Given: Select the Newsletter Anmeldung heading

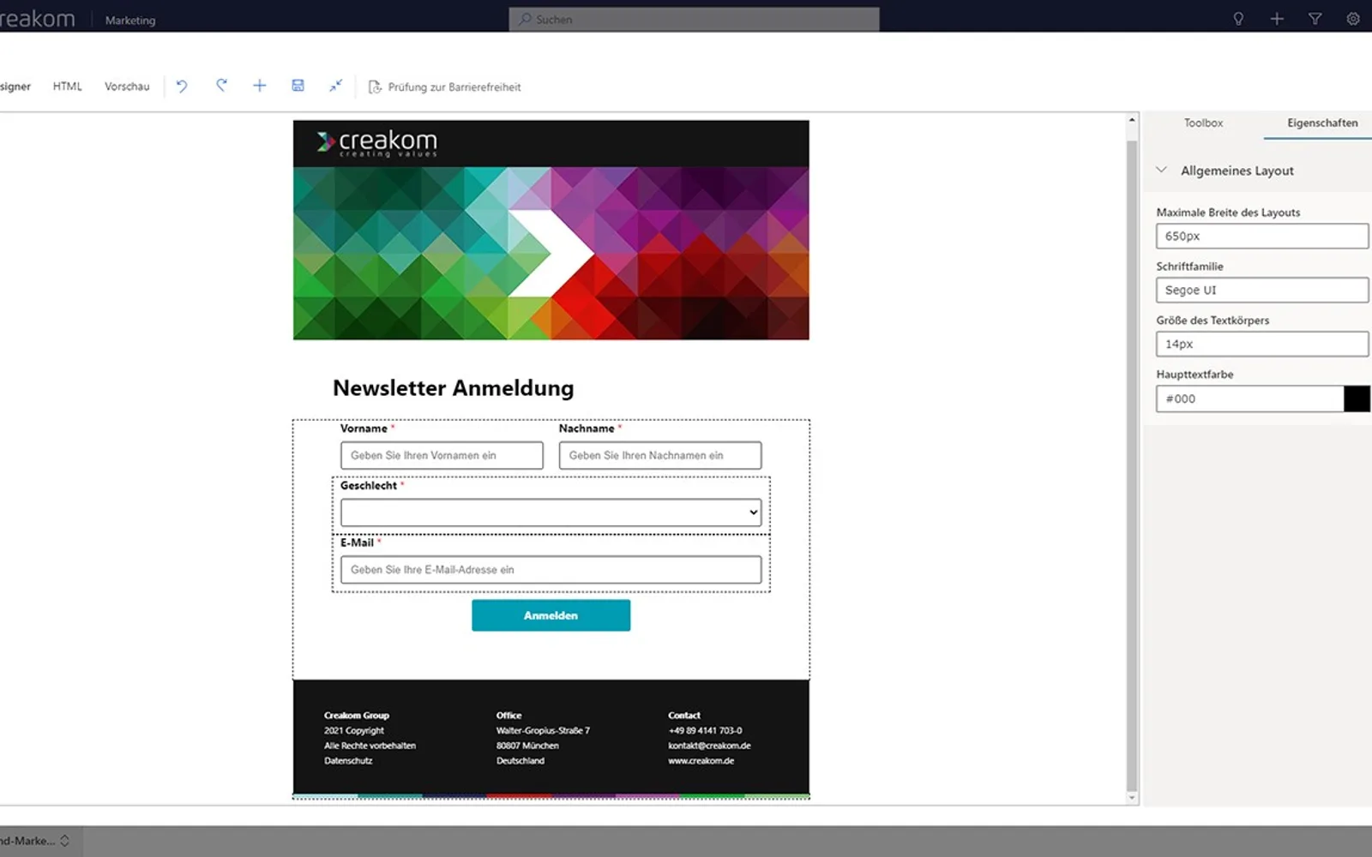Looking at the screenshot, I should 453,388.
